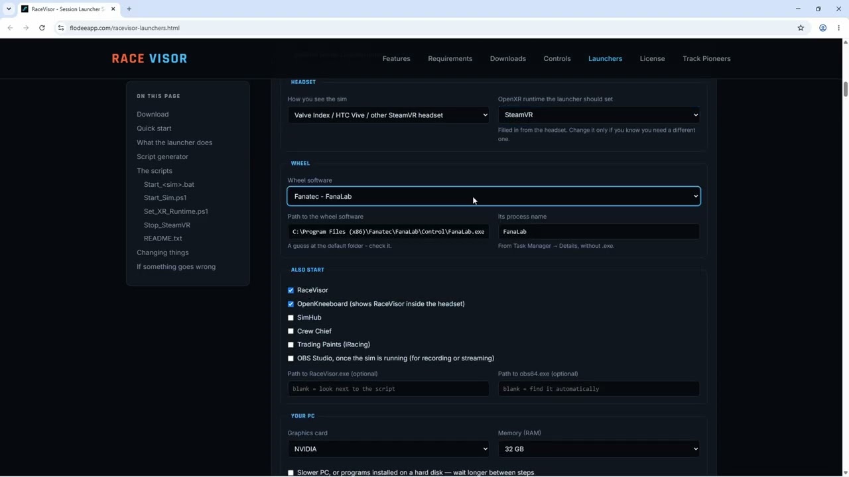Open the headset type dropdown
Screen dimensions: 849x477
pos(389,115)
